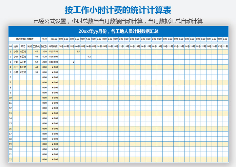Image resolution: width=236 pixels, height=167 pixels.
Task: Select the '10号' day column header
Action: 110,46
